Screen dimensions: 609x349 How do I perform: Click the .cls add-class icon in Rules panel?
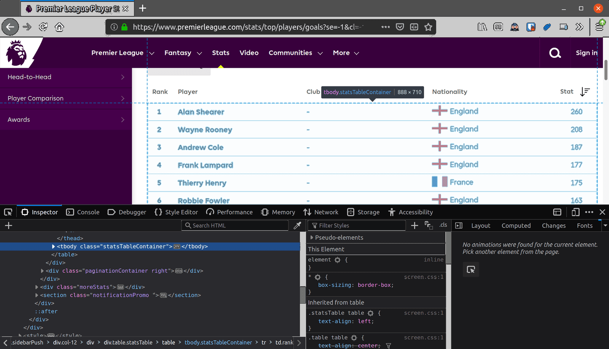[443, 225]
